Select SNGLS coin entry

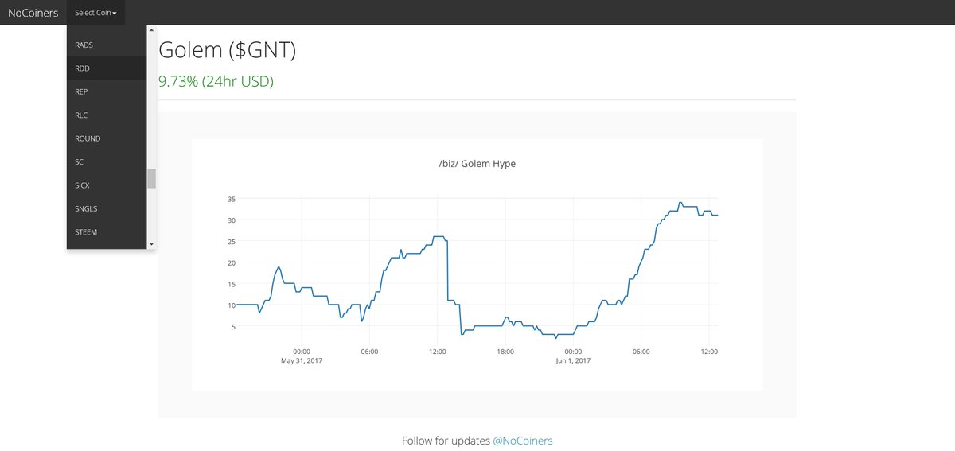tap(107, 208)
